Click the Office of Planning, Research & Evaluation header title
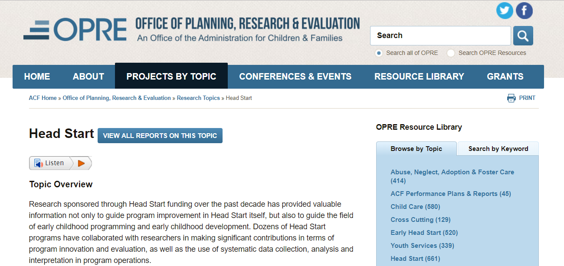 248,23
